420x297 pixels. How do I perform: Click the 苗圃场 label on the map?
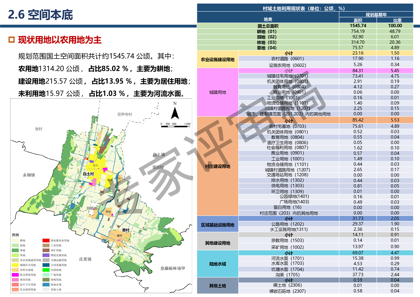(x=92, y=208)
